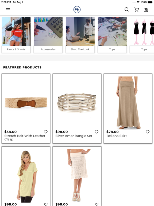
Task: Toggle wishlist heart on lace skirt product
Action: (x=97, y=204)
